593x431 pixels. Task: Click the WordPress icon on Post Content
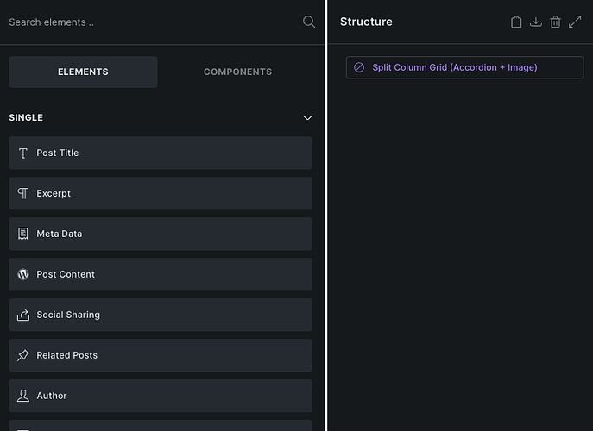point(23,275)
